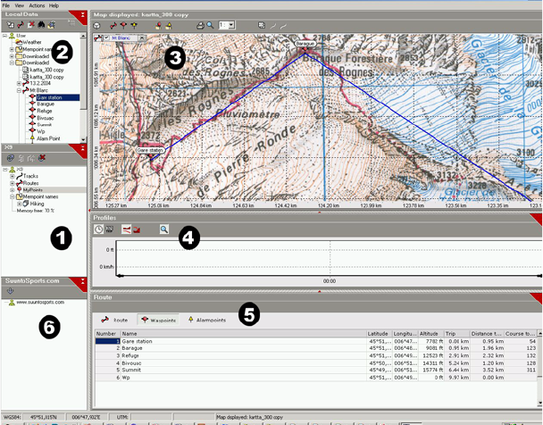Viewport: 543px width, 425px height.
Task: Click the globe folder icon in Local Data toolbar
Action: point(52,25)
